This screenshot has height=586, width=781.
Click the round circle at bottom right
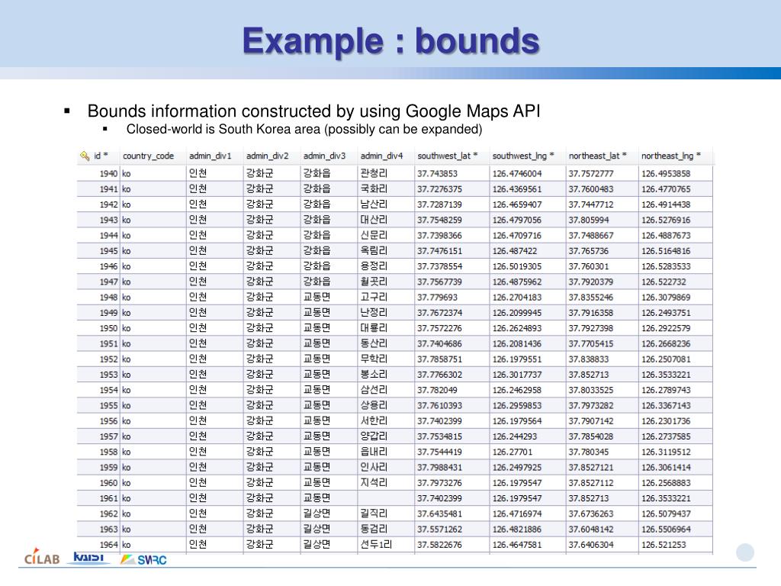coord(744,552)
